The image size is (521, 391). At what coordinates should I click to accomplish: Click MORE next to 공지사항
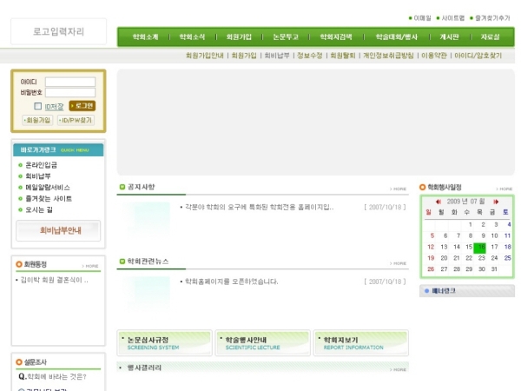click(398, 189)
